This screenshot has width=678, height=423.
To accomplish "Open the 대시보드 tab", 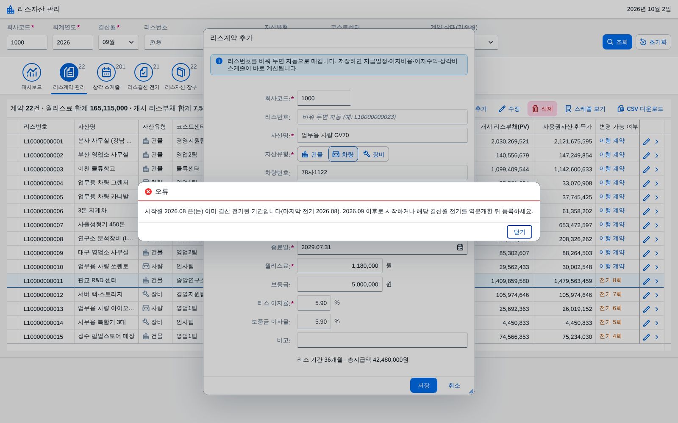I will 32,77.
